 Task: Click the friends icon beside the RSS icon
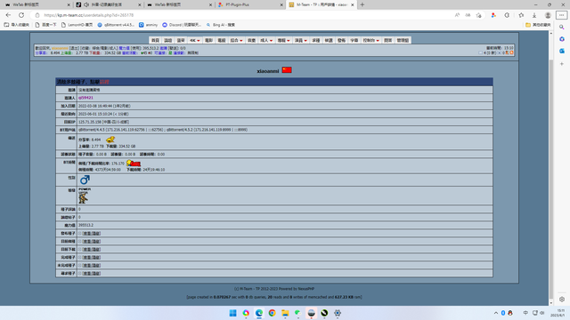[x=507, y=52]
